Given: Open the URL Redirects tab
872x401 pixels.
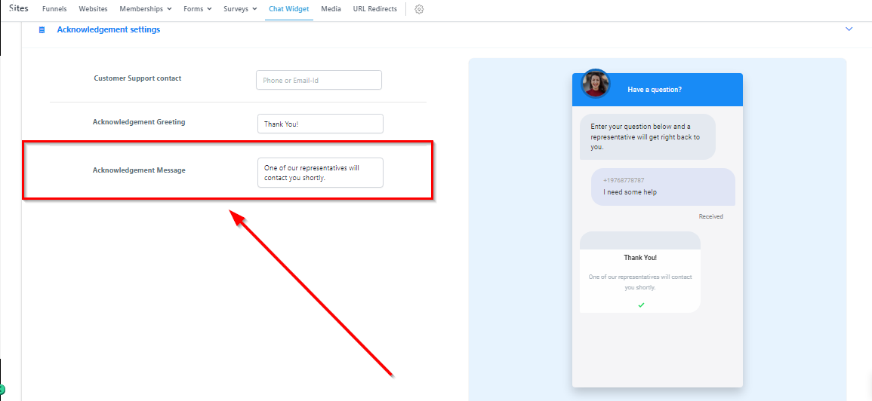Looking at the screenshot, I should pyautogui.click(x=374, y=9).
